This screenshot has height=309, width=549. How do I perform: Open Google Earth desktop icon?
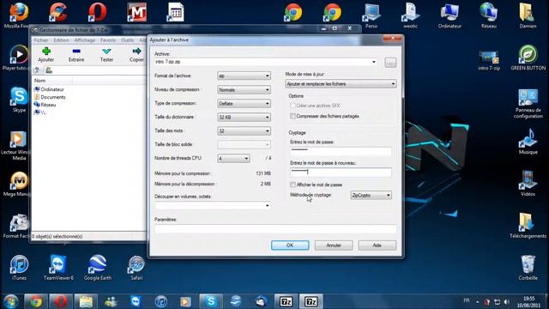98,267
